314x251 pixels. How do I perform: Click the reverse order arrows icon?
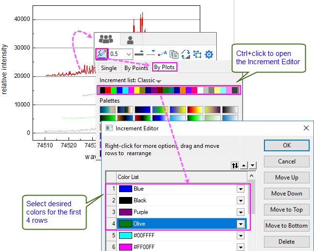(x=235, y=165)
